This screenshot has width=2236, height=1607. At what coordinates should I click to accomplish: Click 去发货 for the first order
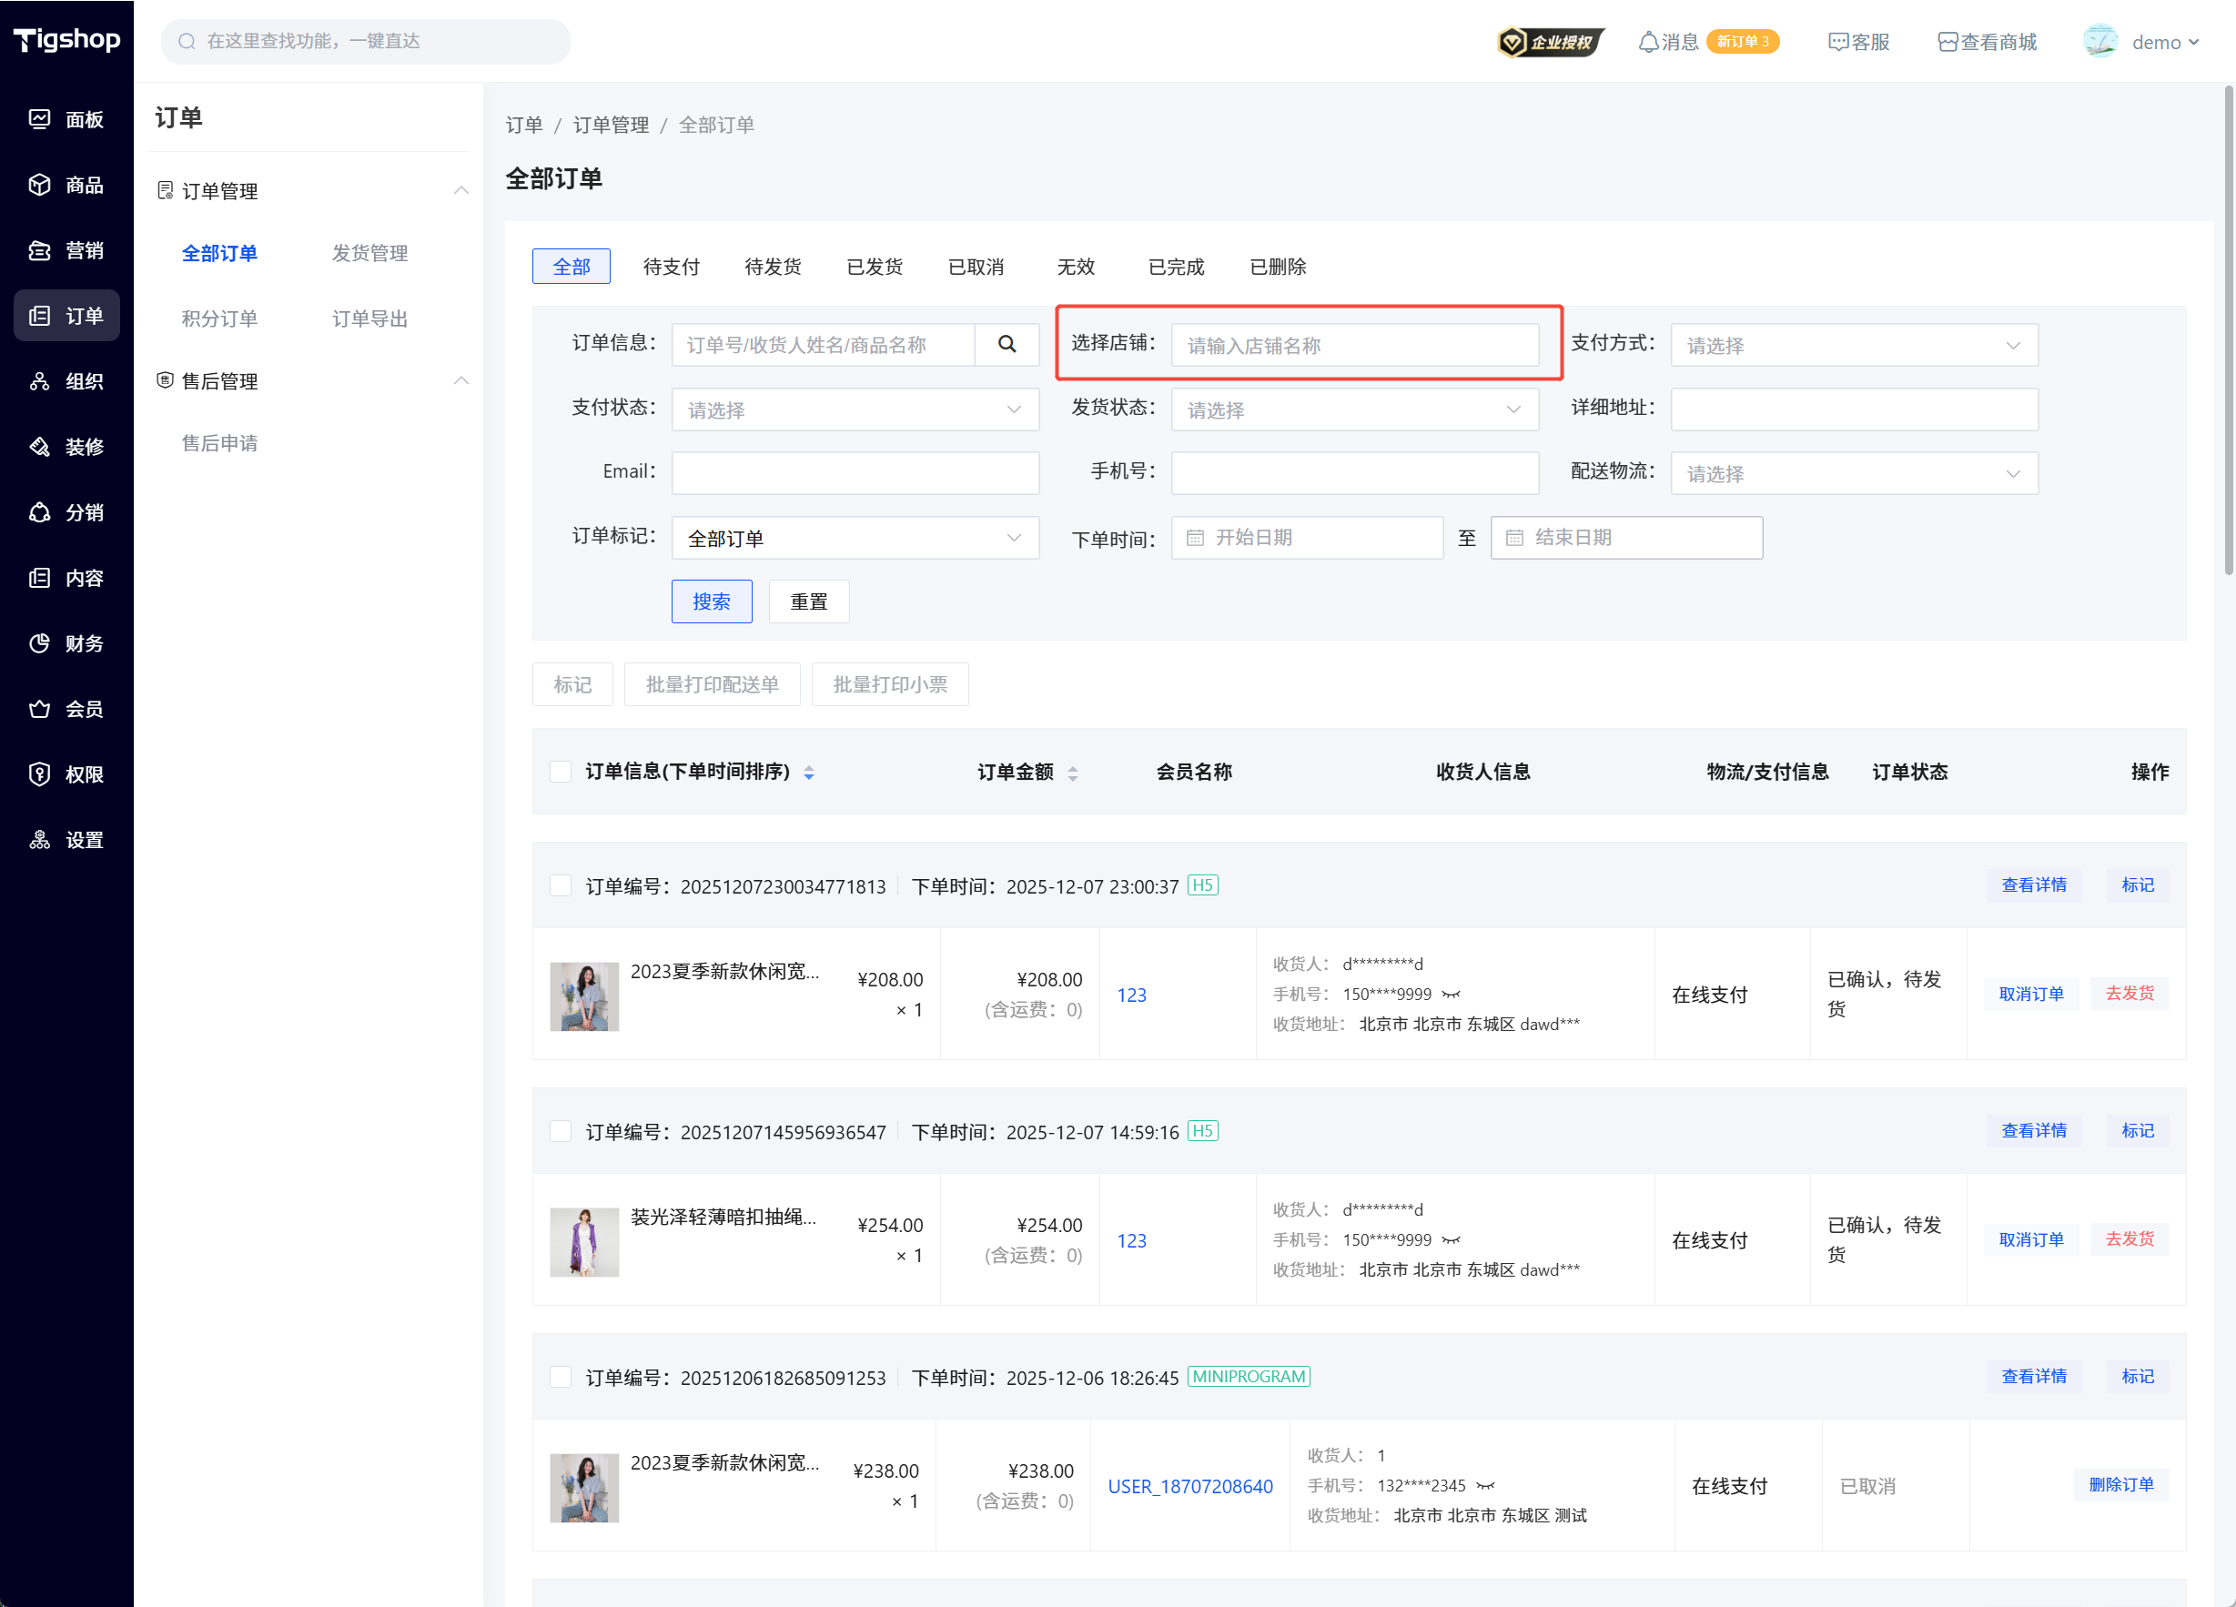[2130, 994]
